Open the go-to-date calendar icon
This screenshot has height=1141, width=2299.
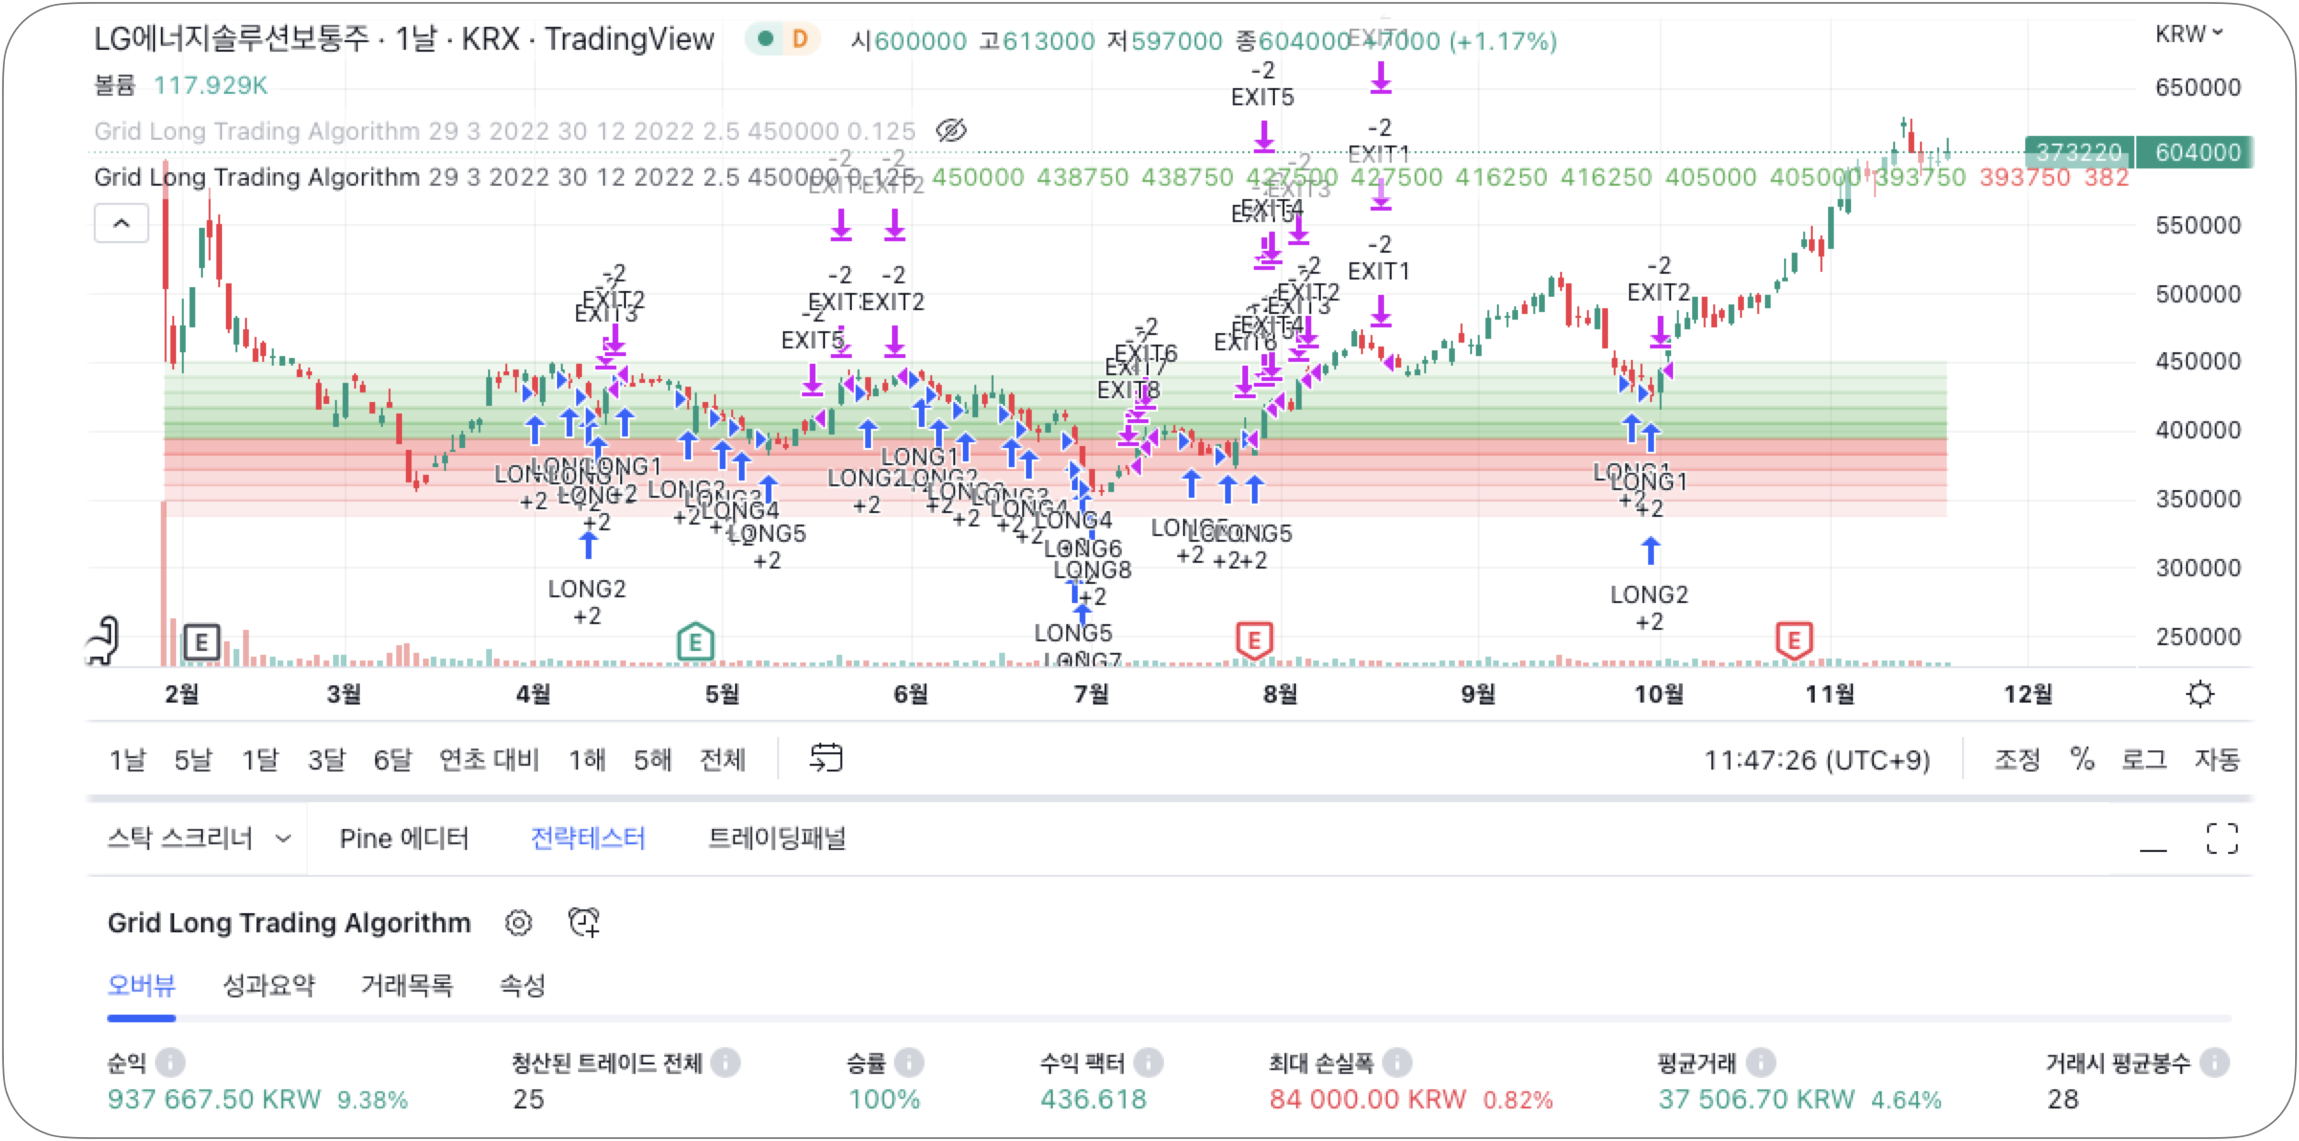tap(826, 758)
